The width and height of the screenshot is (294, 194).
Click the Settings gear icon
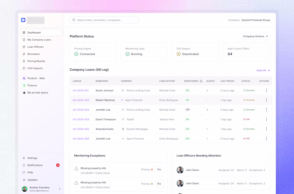click(24, 158)
